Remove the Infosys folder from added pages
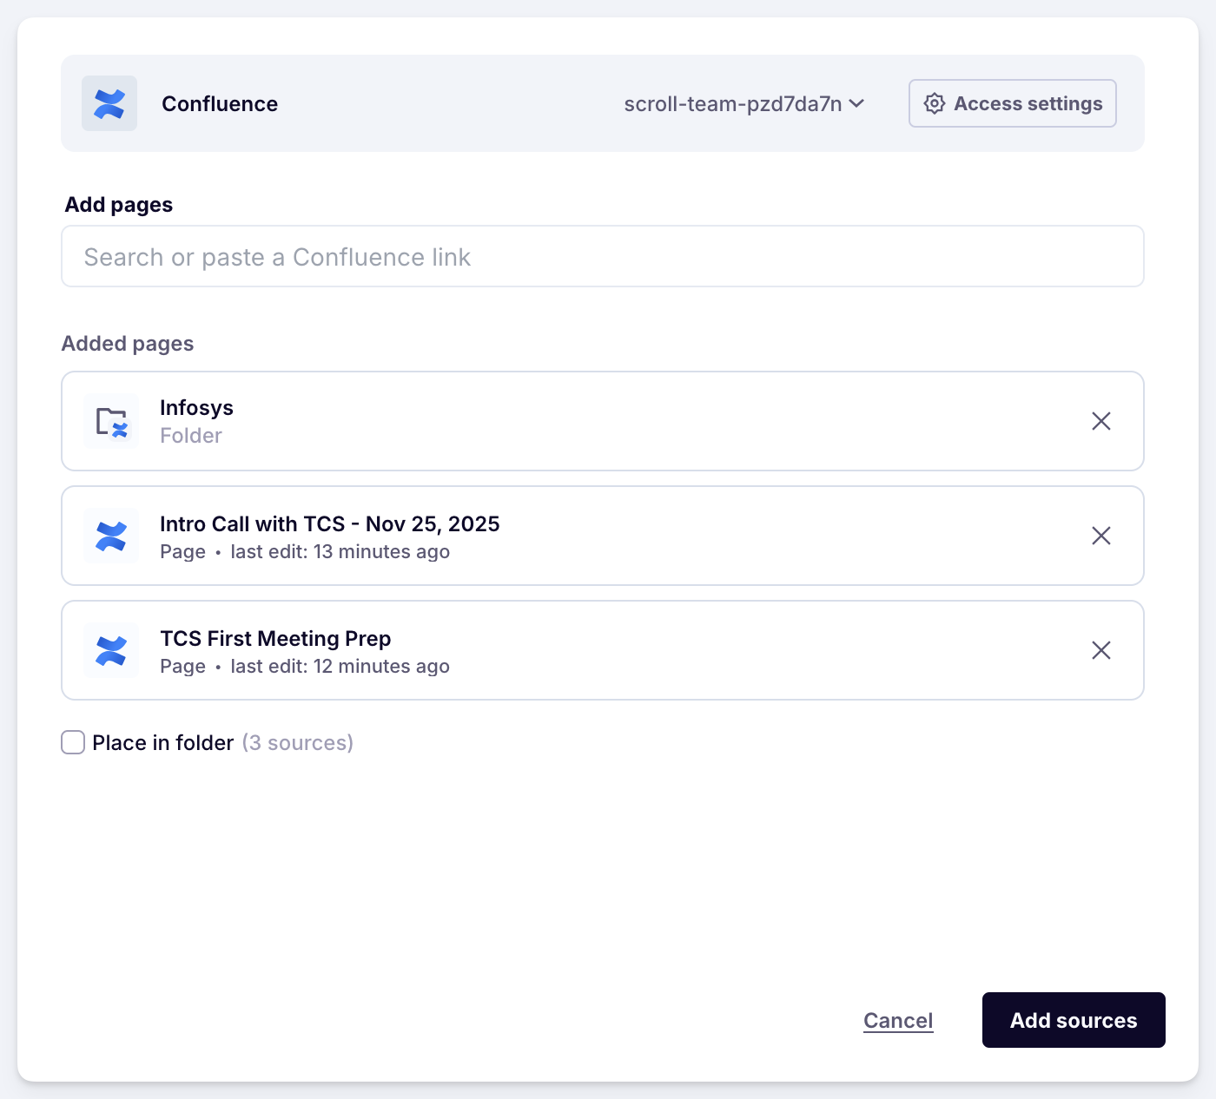The width and height of the screenshot is (1216, 1099). (1100, 421)
